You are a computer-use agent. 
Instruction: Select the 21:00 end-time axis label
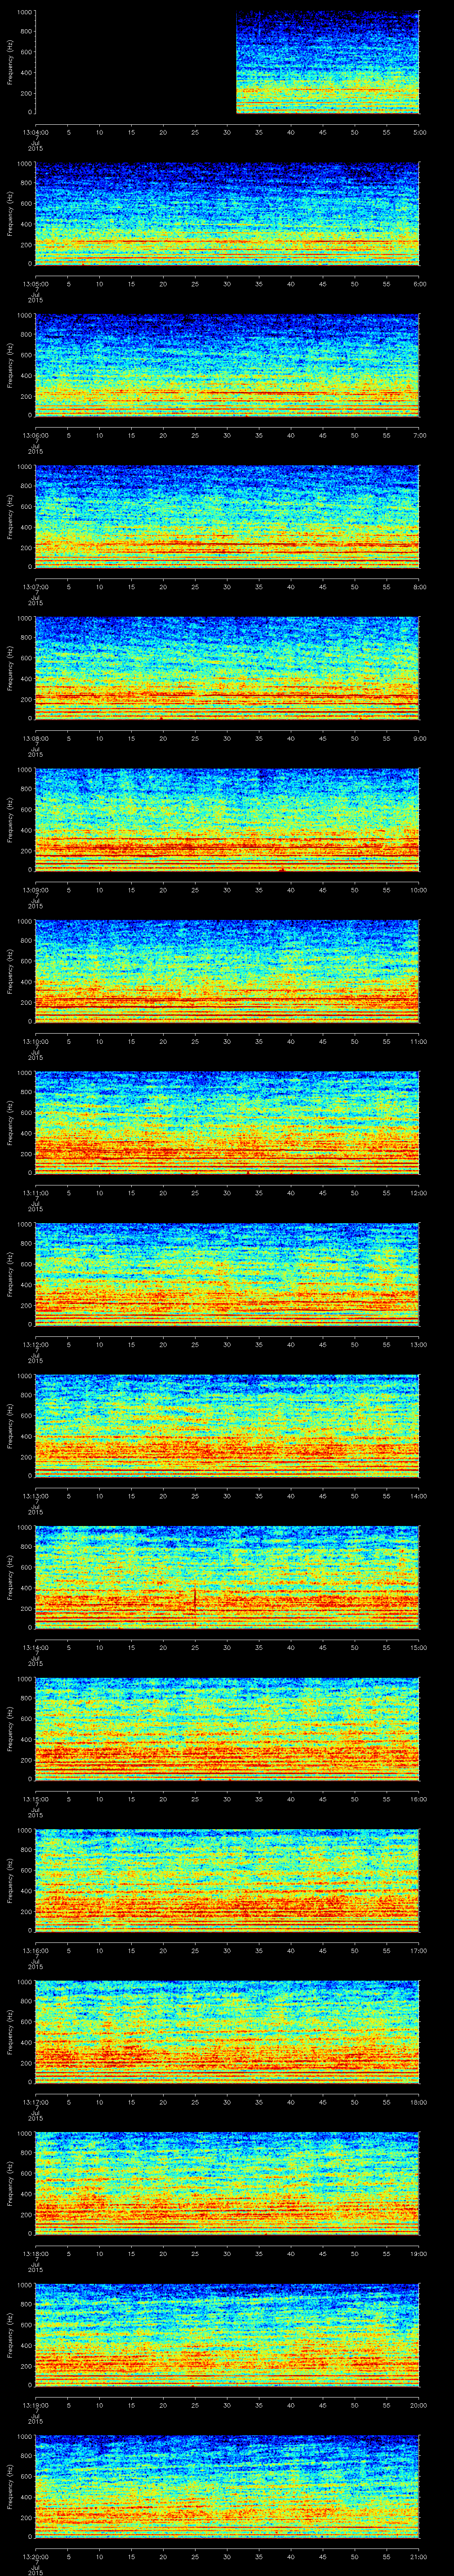click(x=418, y=2556)
